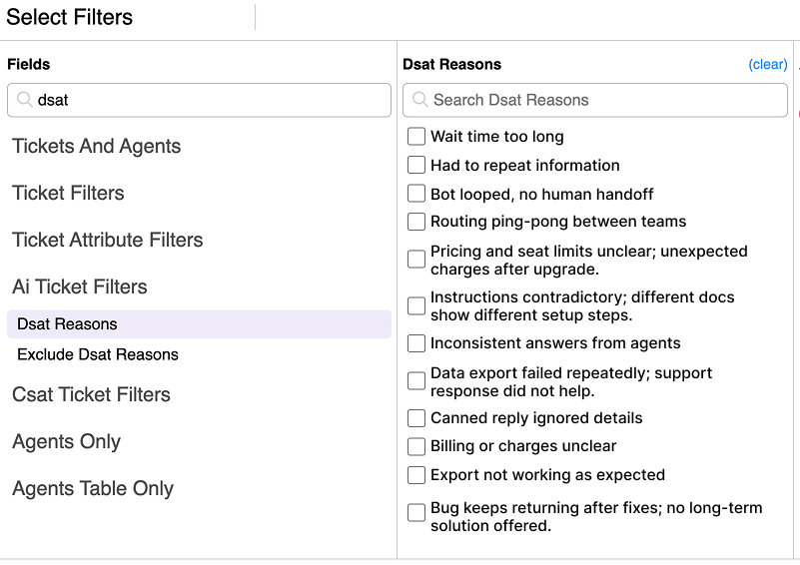Select Routing ping-pong between teams checkbox
The image size is (800, 565).
point(416,222)
